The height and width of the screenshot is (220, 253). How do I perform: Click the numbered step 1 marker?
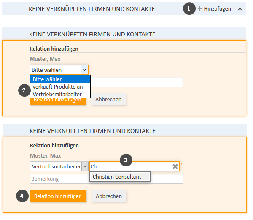coord(189,8)
